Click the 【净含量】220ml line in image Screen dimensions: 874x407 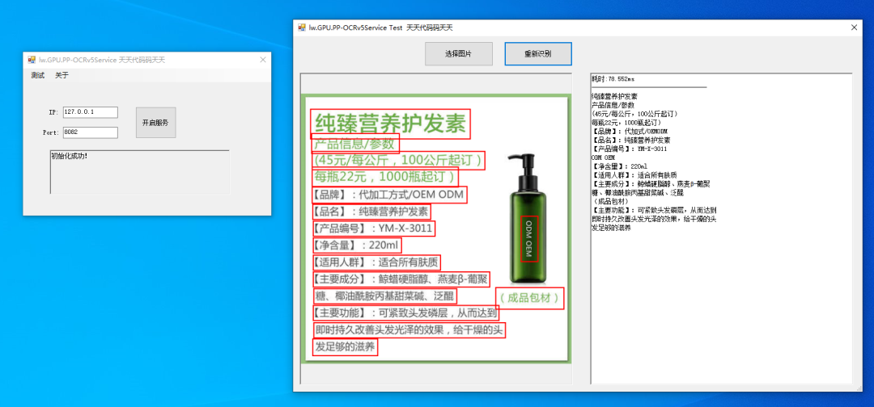pyautogui.click(x=356, y=245)
